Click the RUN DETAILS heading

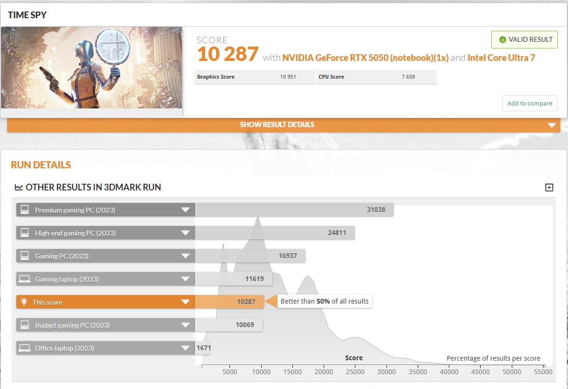coord(41,165)
